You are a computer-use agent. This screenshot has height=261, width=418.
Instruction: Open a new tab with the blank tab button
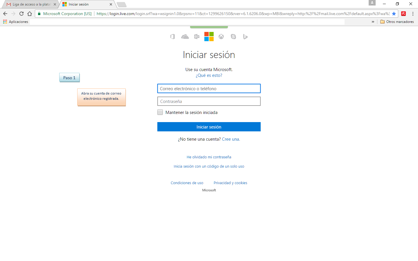click(122, 4)
